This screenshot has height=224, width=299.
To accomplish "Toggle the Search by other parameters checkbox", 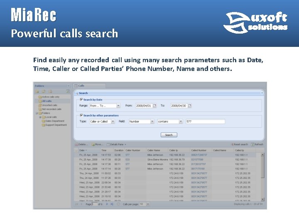I will click(81, 115).
